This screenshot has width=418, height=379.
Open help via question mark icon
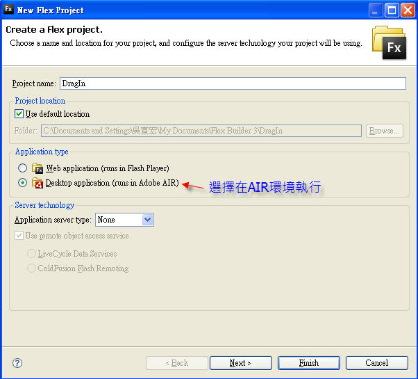pyautogui.click(x=17, y=363)
